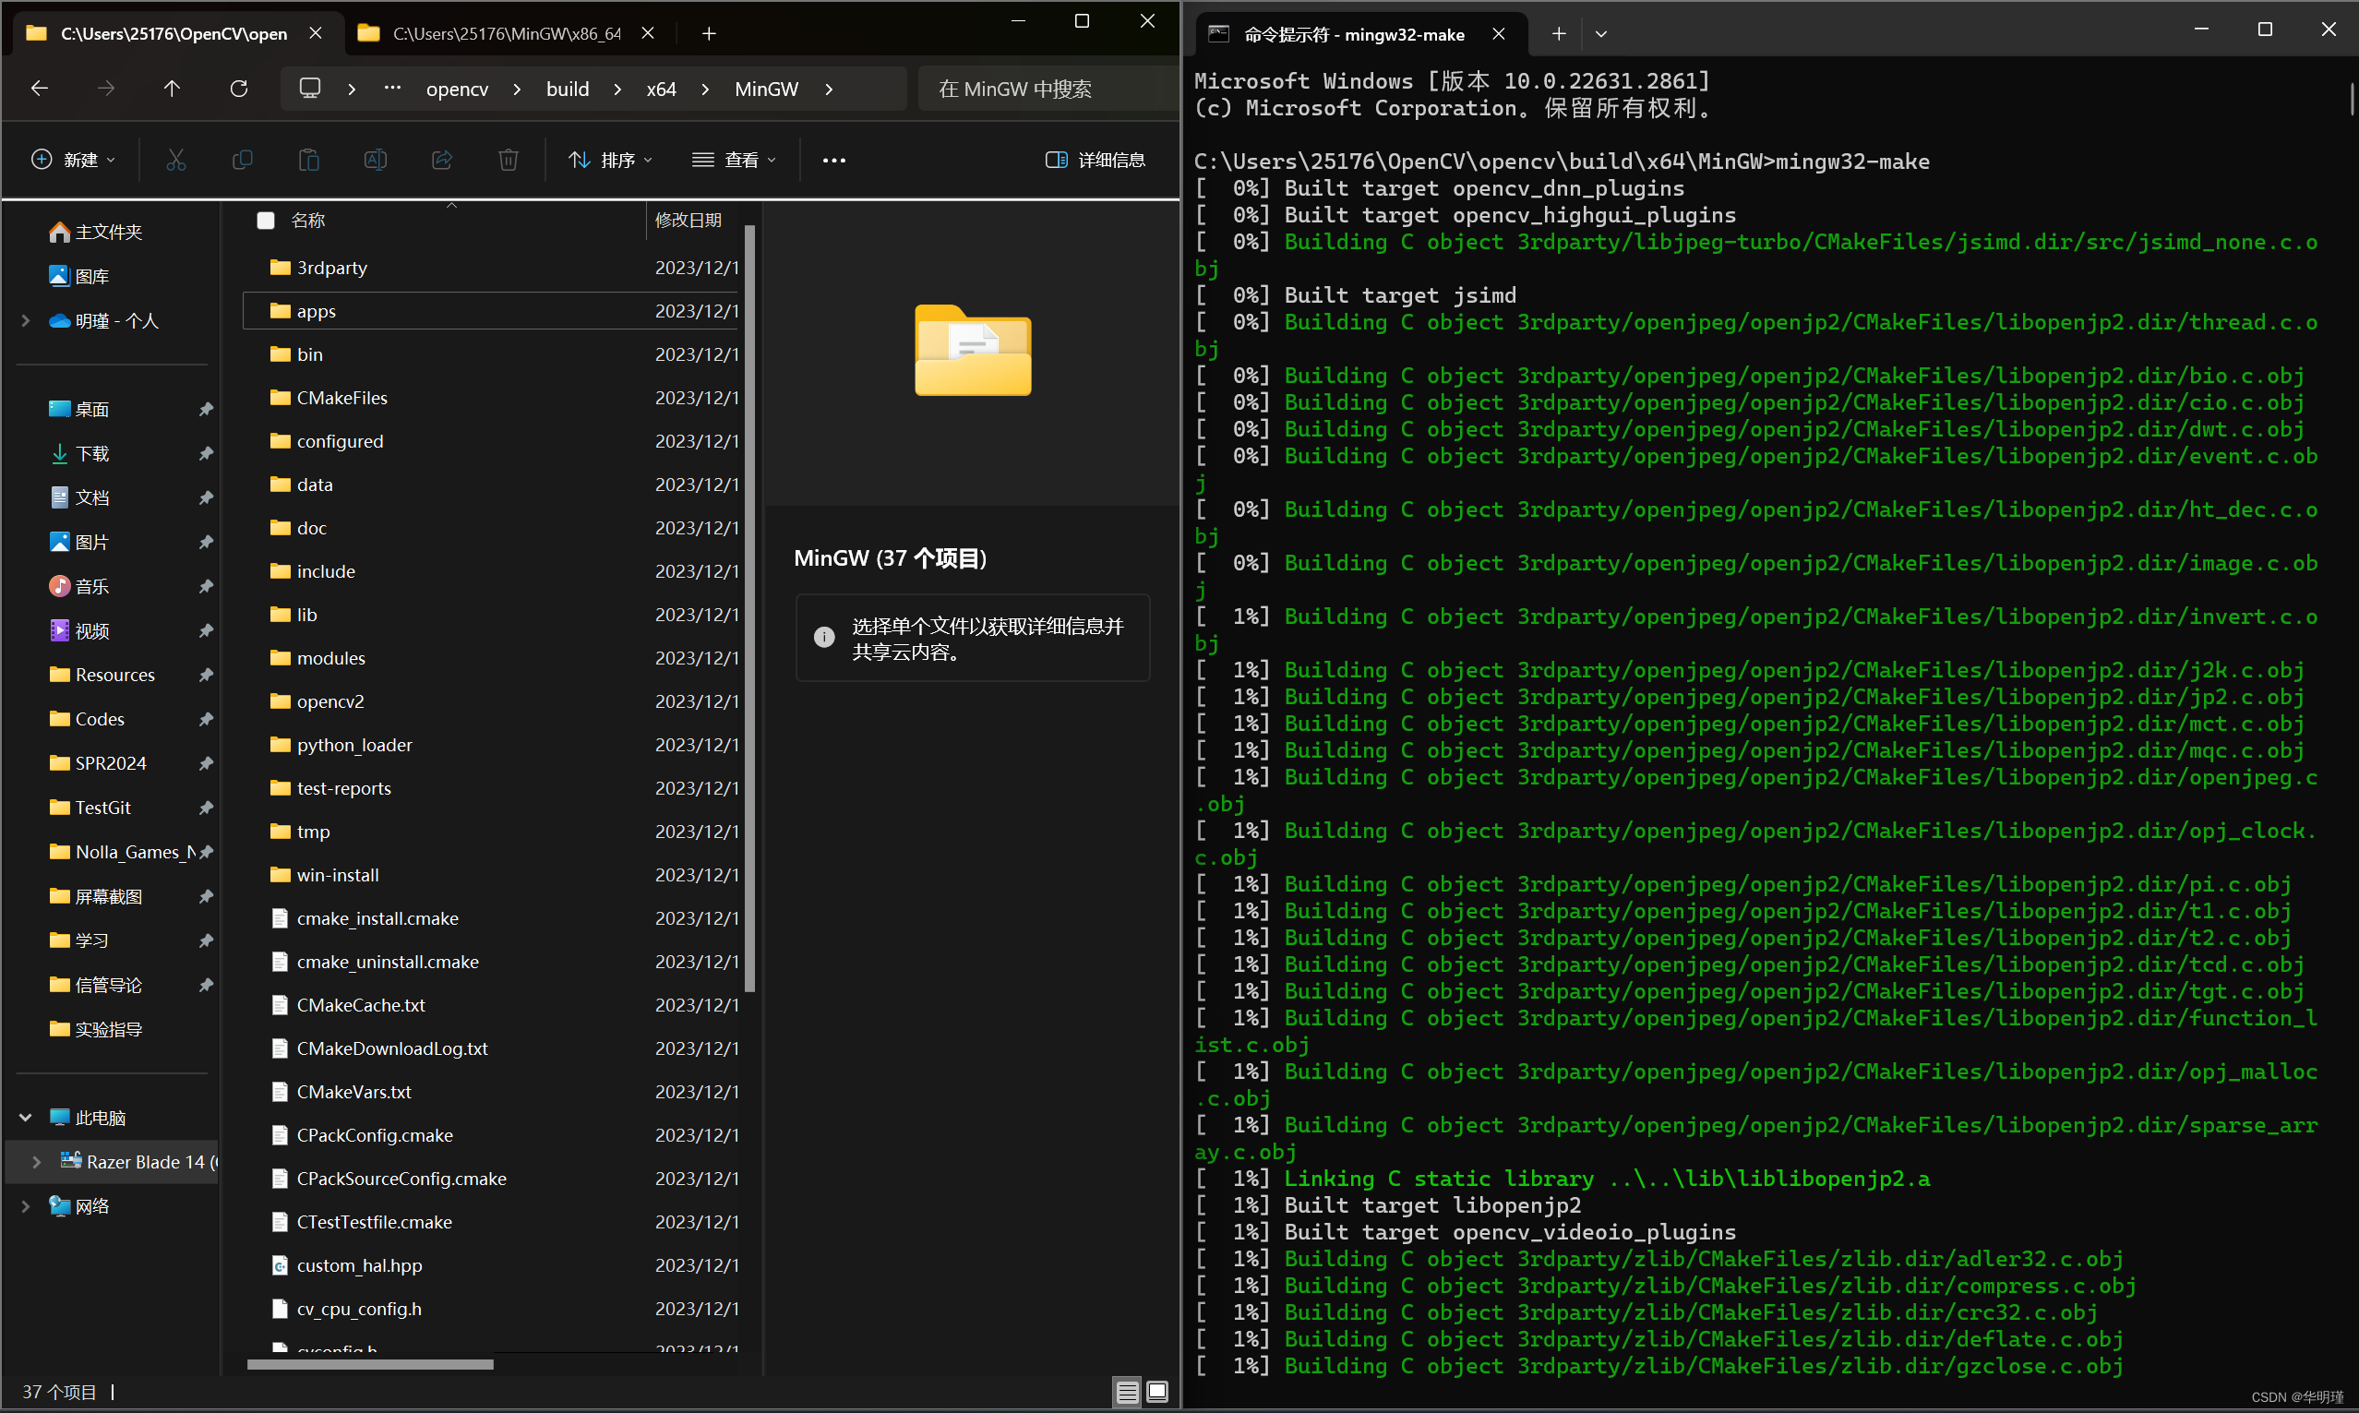Toggle the details pane (详细信息)
This screenshot has width=2359, height=1413.
point(1096,160)
